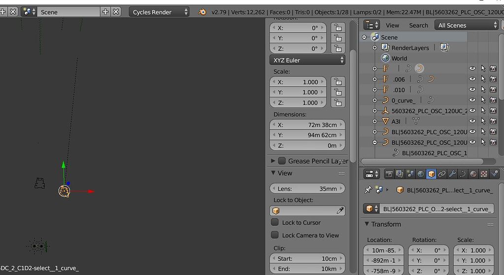Click the Clip End 10km field
The width and height of the screenshot is (504, 275).
coord(307,269)
